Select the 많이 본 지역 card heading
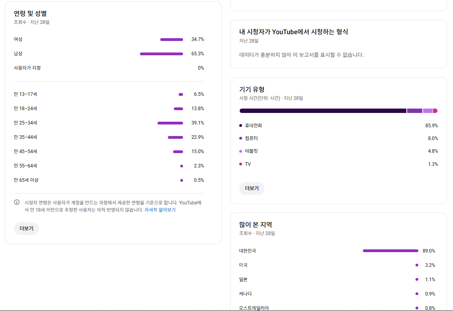The width and height of the screenshot is (453, 311). pyautogui.click(x=256, y=225)
